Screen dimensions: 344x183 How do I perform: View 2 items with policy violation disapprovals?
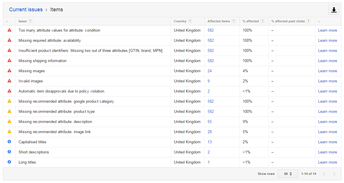[x=208, y=91]
